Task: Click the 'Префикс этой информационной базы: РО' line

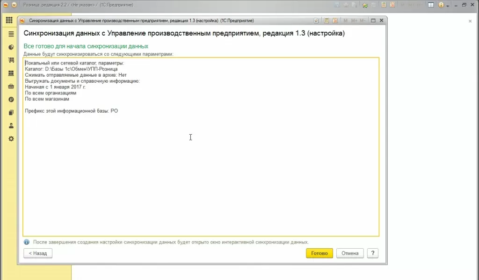Action: (x=72, y=111)
